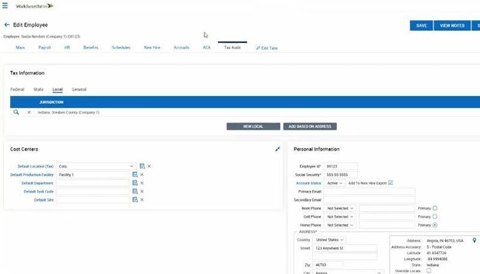The width and height of the screenshot is (480, 274).
Task: Switch to the New Hire tab
Action: (x=152, y=47)
